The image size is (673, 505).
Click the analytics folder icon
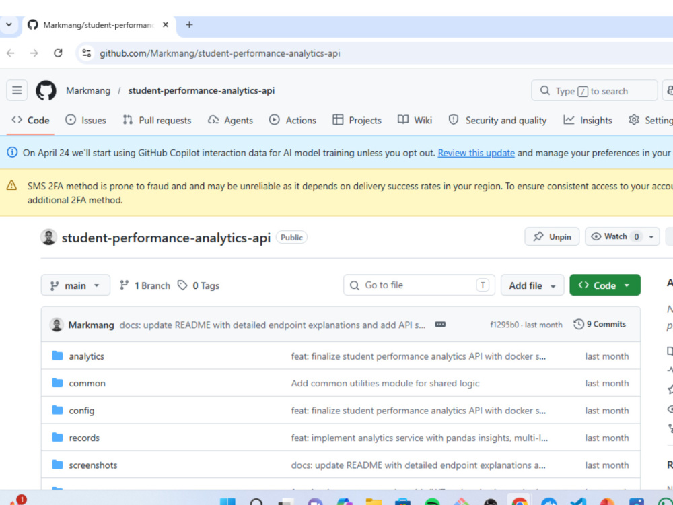click(x=57, y=356)
